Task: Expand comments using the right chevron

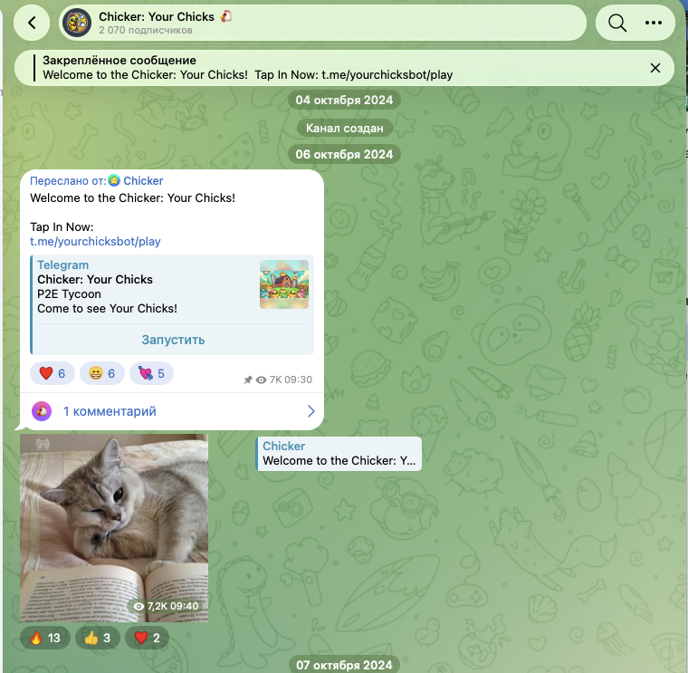Action: pos(311,411)
